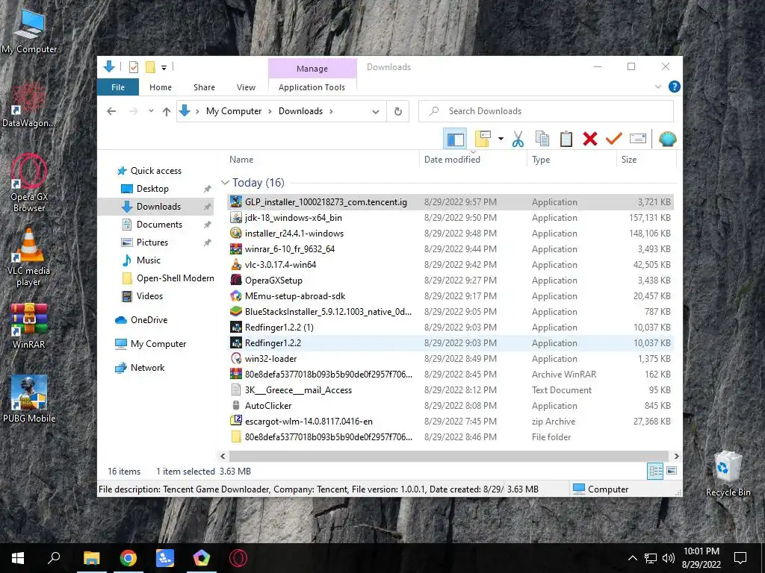
Task: Click the Manage contextual tab
Action: point(312,69)
